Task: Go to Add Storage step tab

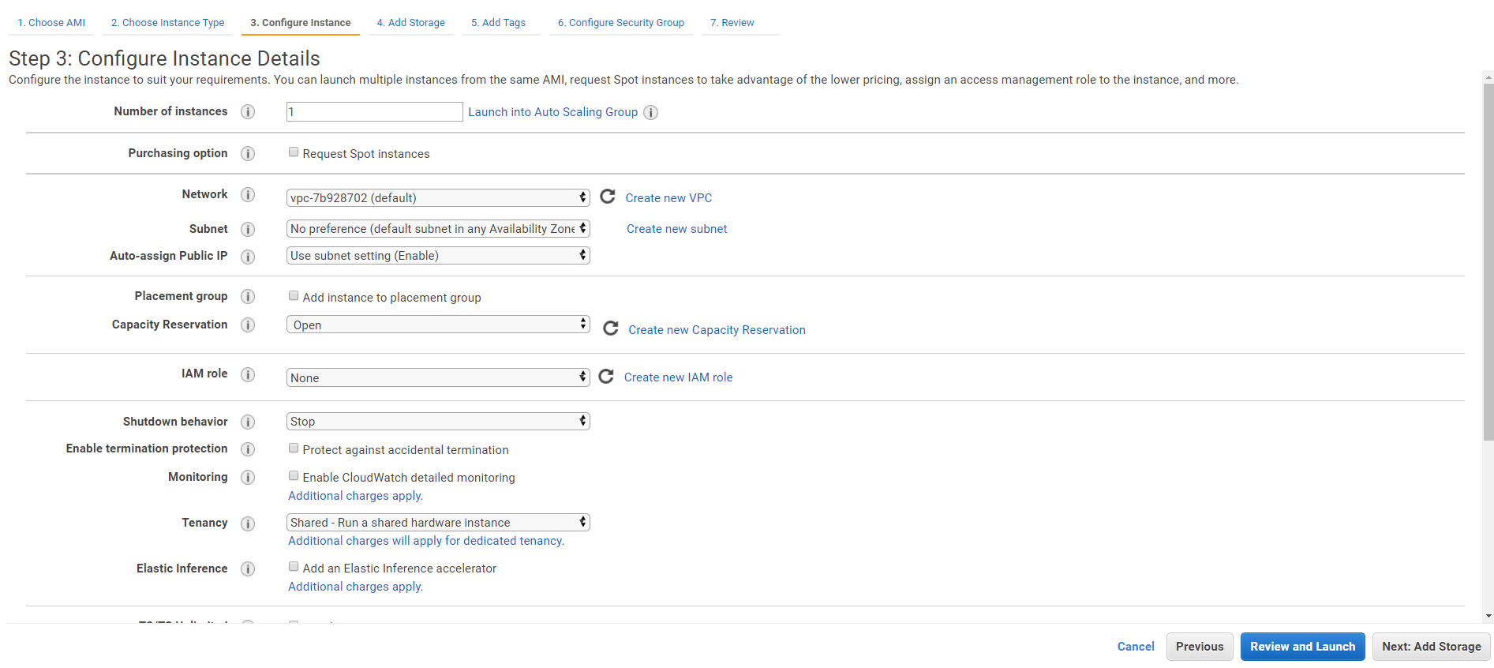Action: click(x=410, y=22)
